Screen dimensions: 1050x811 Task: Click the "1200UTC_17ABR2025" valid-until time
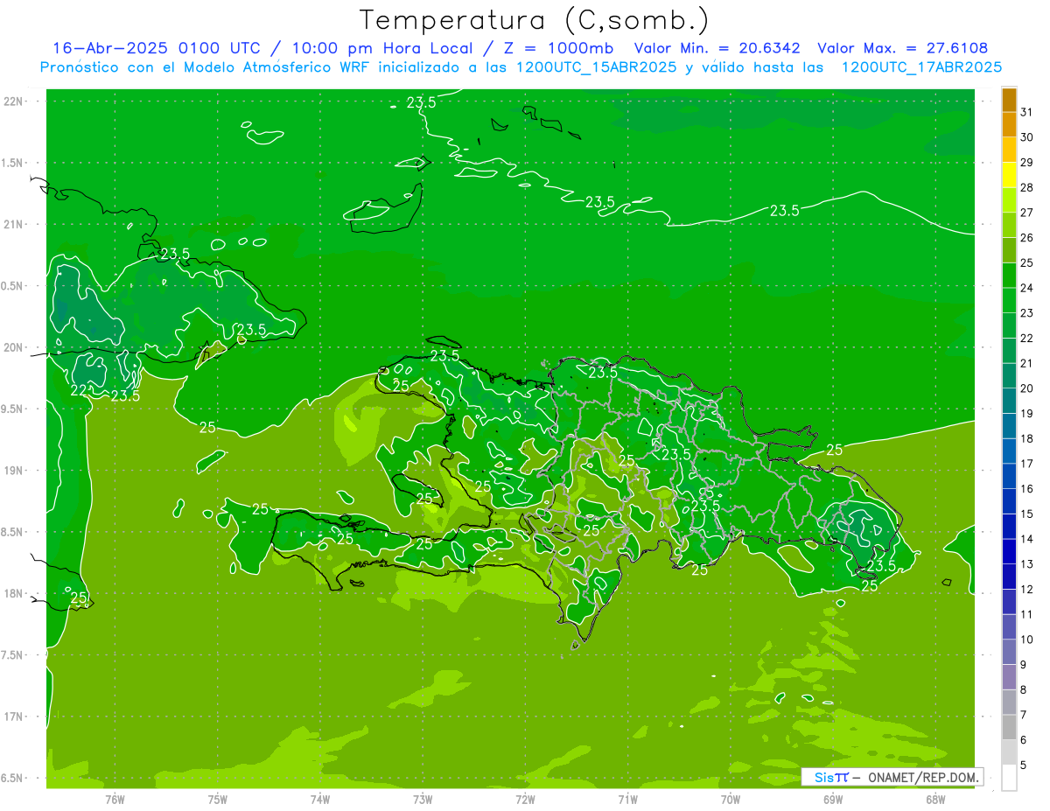pyautogui.click(x=921, y=67)
